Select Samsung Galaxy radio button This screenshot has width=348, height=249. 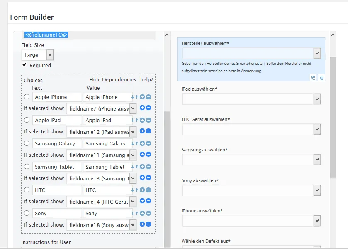pyautogui.click(x=27, y=143)
